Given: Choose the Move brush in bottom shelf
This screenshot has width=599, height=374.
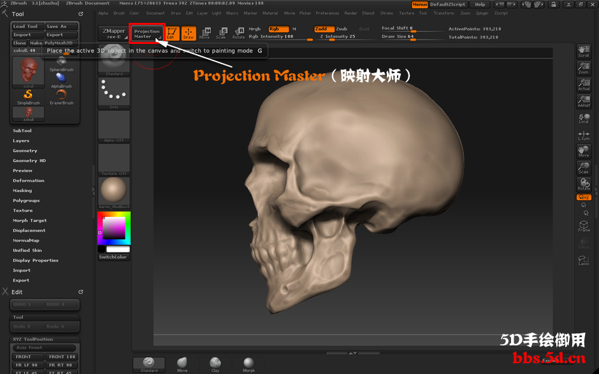Looking at the screenshot, I should [x=182, y=364].
